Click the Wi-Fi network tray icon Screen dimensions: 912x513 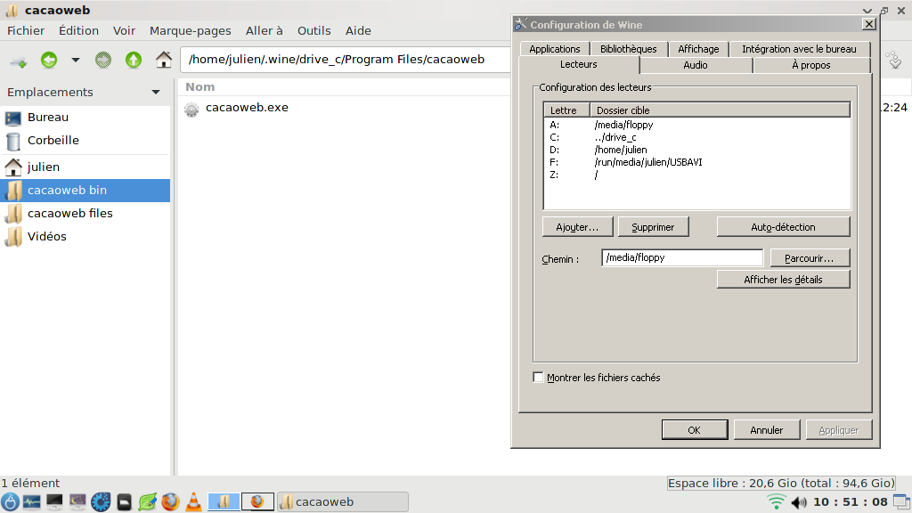[776, 501]
